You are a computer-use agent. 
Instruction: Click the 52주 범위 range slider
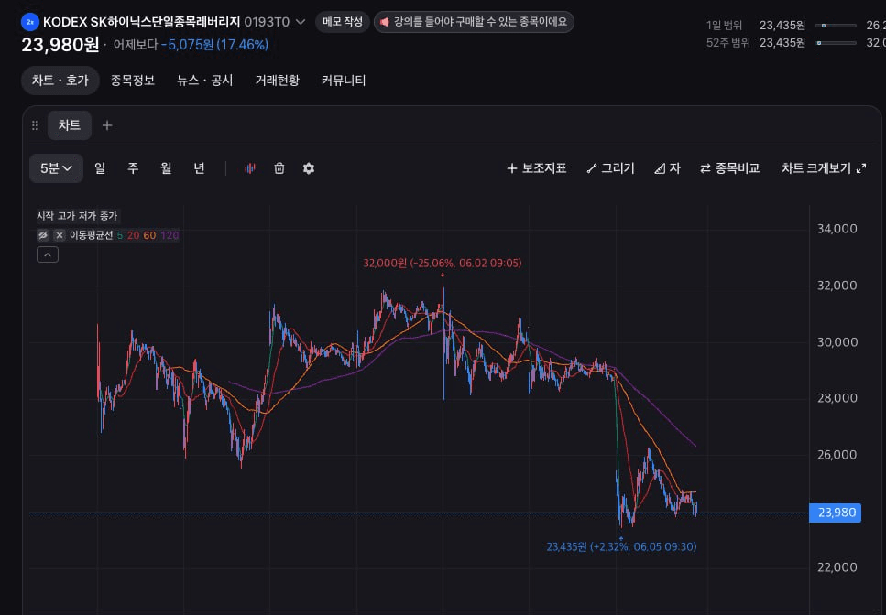pos(835,43)
